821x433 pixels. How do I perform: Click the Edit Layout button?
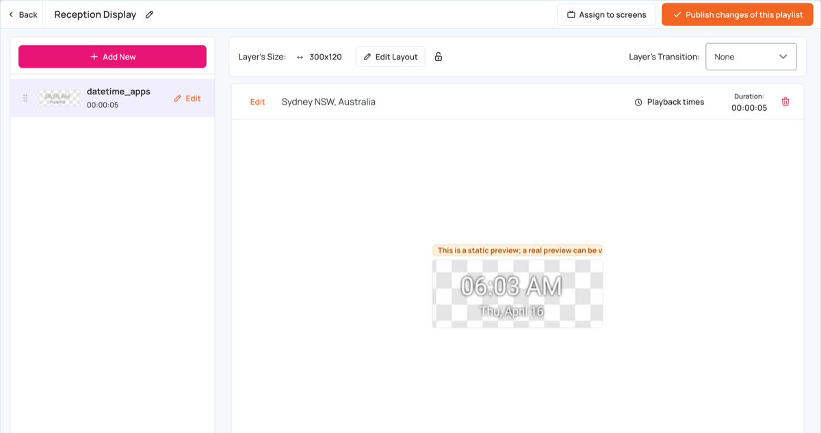[x=390, y=57]
